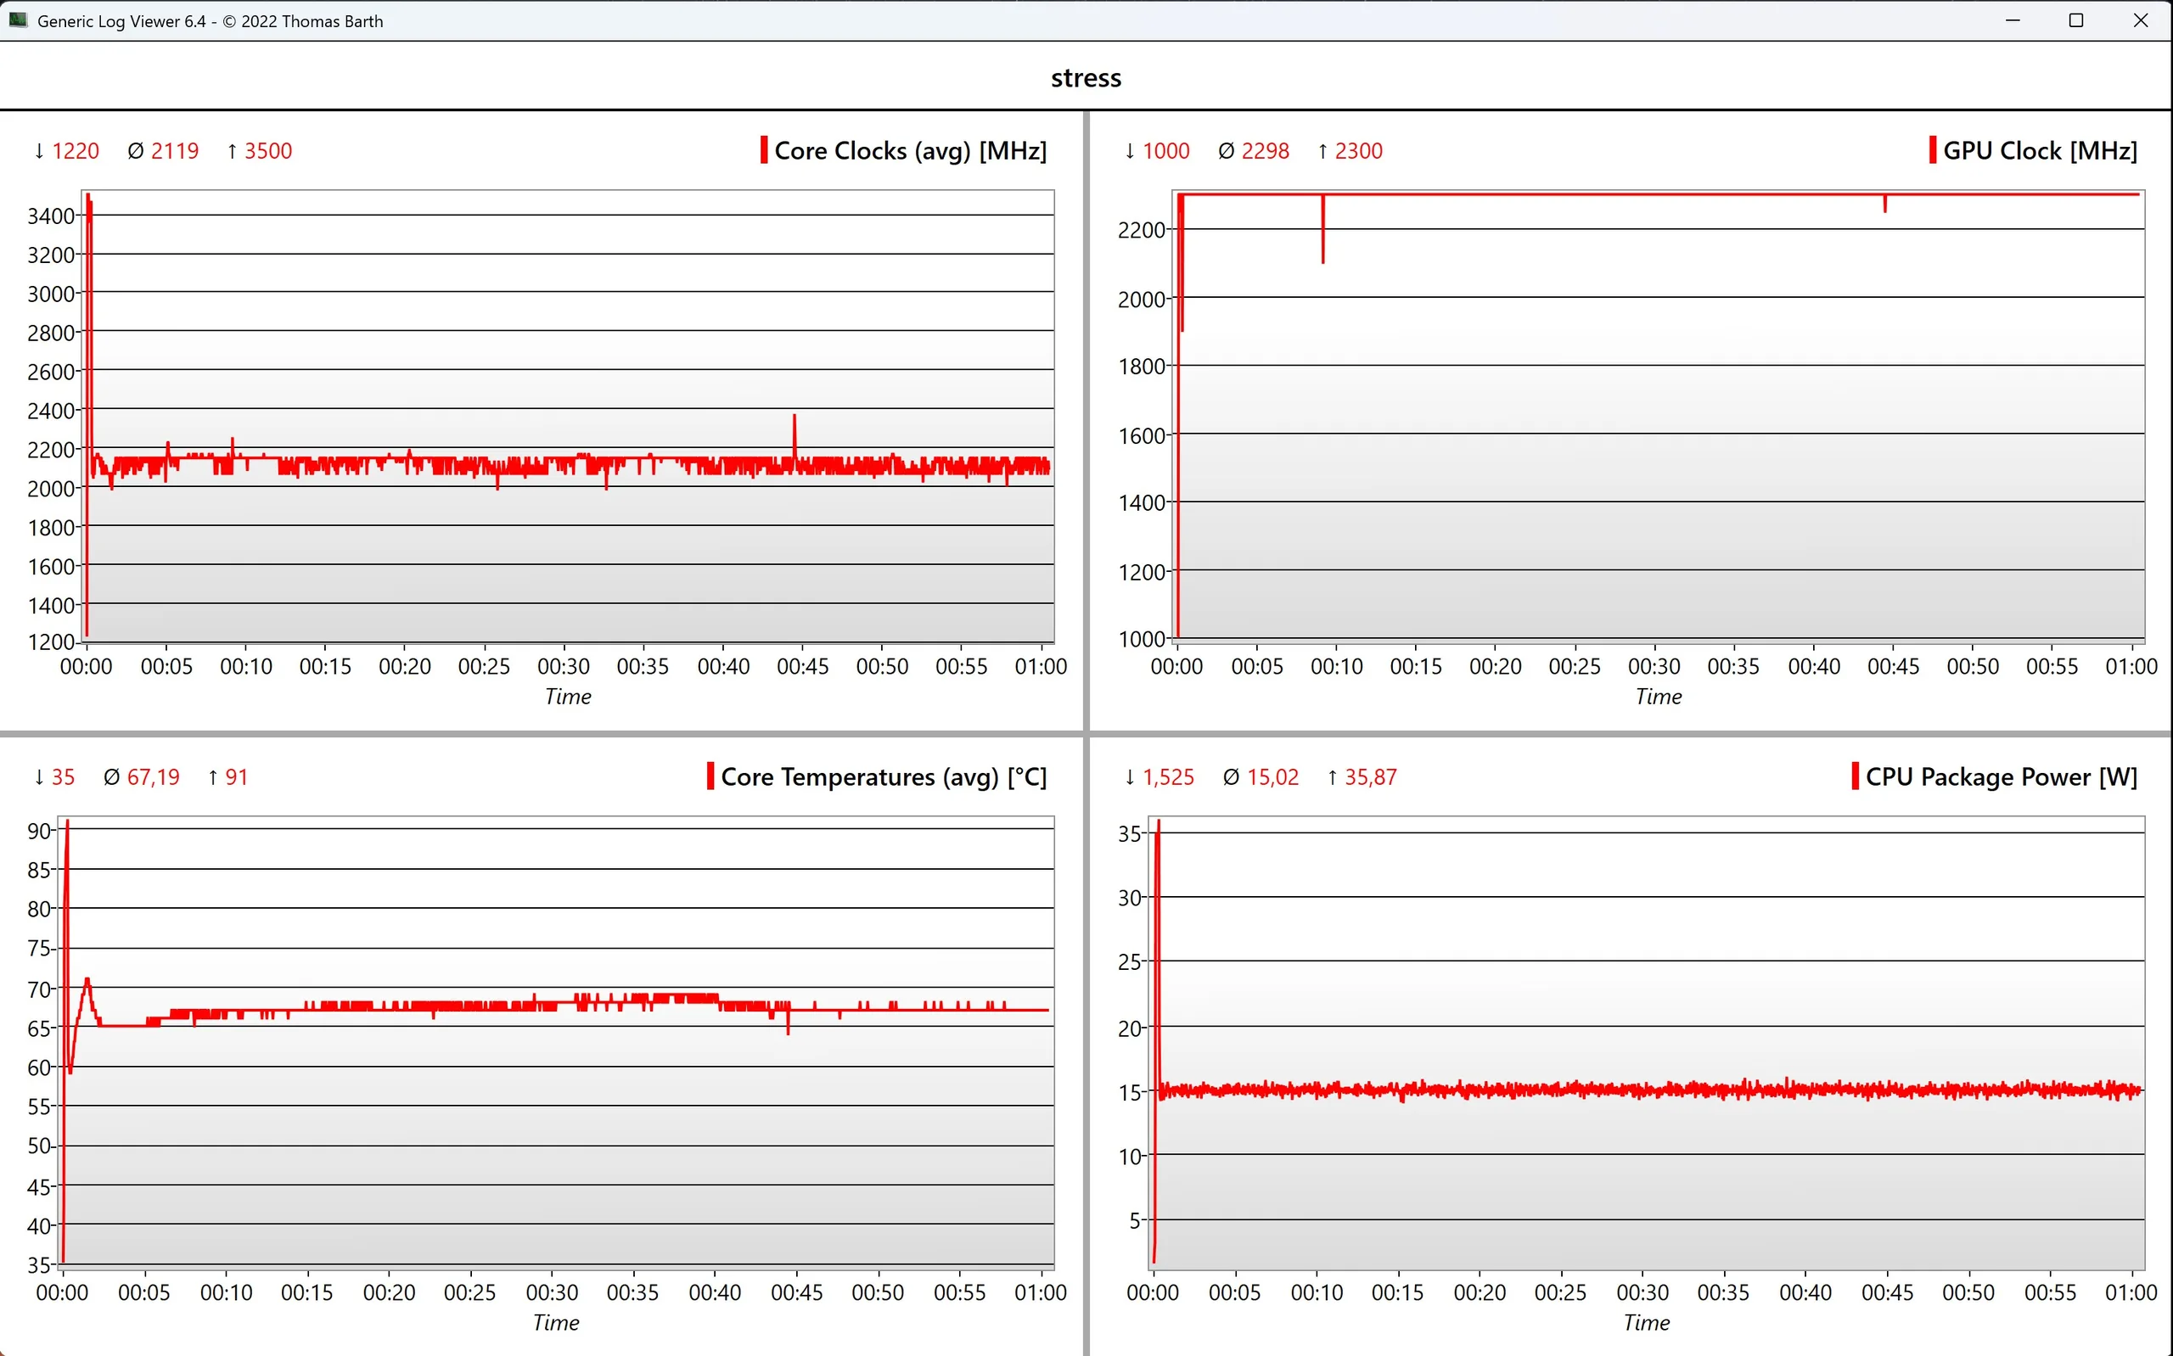Click the 1800 tick on GPU Clock y-axis
This screenshot has height=1356, width=2173.
(x=1142, y=367)
